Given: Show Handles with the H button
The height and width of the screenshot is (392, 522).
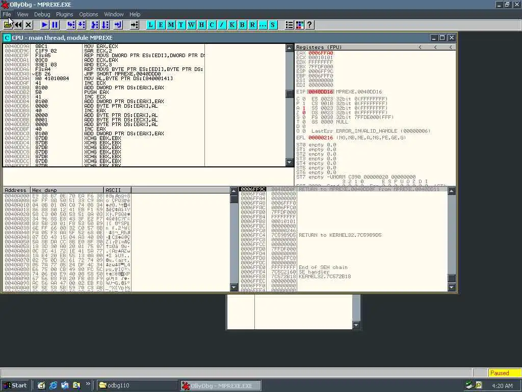Looking at the screenshot, I should coord(201,24).
